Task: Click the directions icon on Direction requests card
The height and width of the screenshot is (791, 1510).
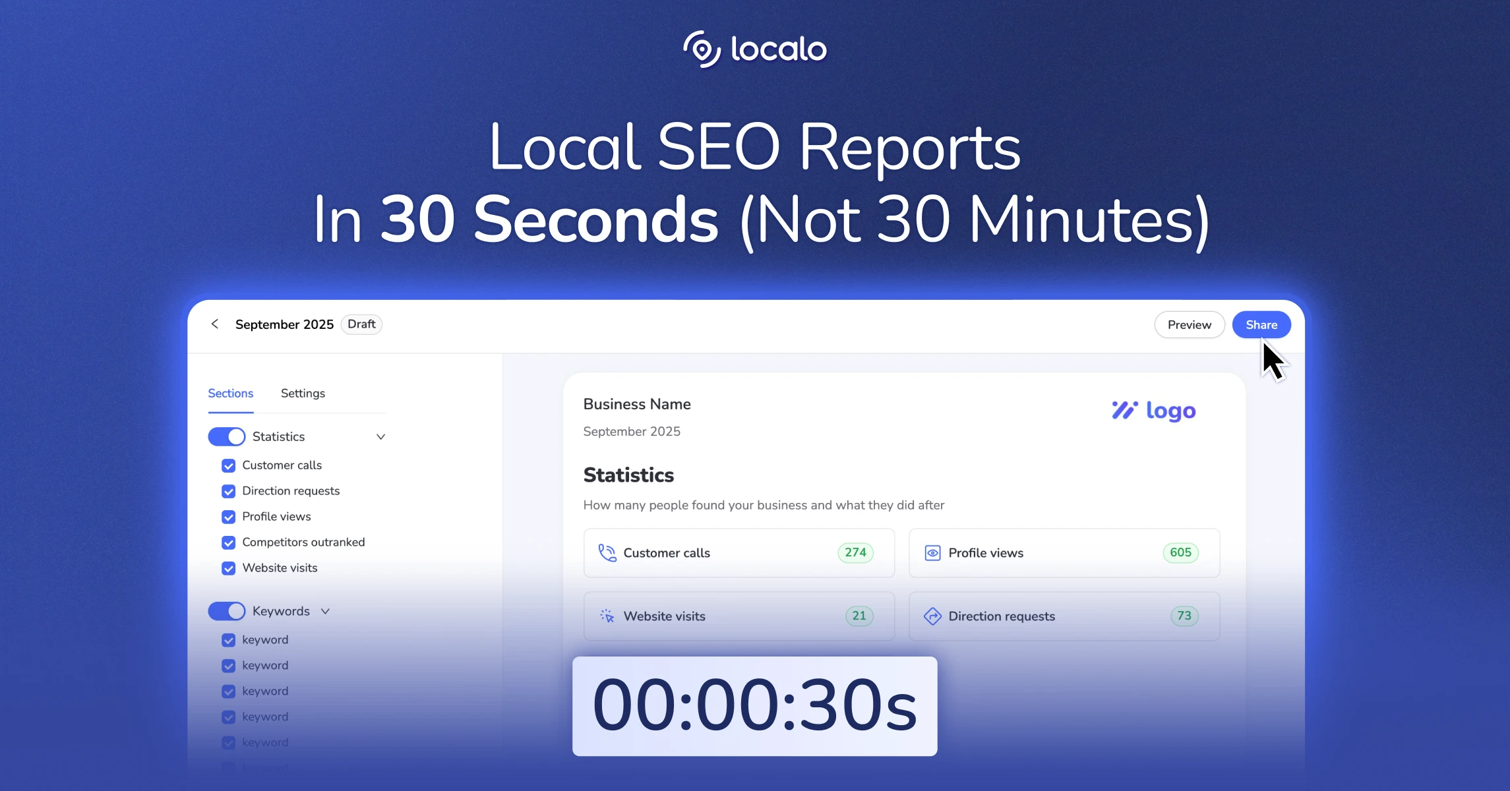Action: tap(932, 616)
